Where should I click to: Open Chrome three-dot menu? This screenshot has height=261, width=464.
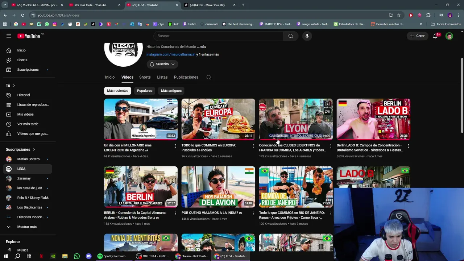pos(459,15)
